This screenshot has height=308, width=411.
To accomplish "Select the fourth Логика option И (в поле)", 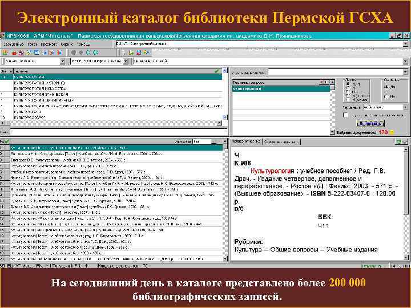I will (348, 96).
